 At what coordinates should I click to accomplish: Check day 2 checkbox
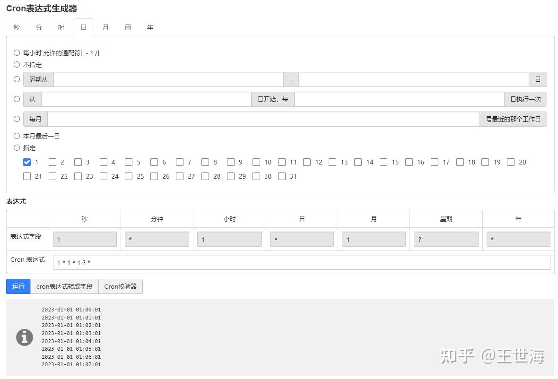pyautogui.click(x=52, y=162)
